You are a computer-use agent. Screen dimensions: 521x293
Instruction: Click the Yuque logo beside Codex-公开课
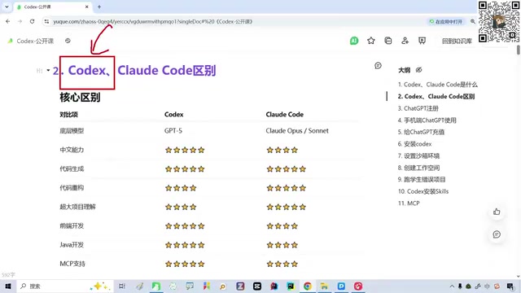point(11,41)
